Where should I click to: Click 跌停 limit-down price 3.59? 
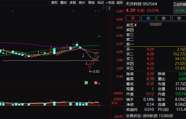tap(182, 74)
